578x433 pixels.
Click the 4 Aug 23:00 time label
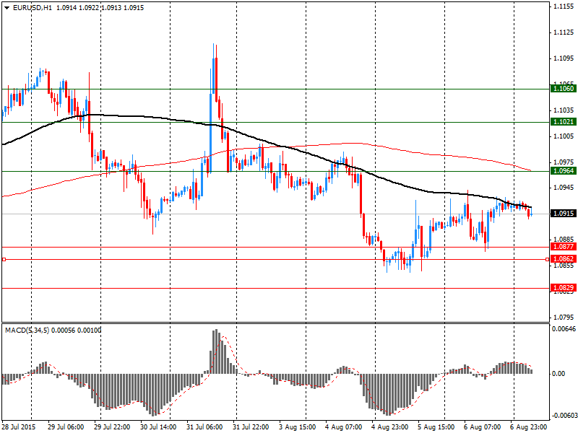pyautogui.click(x=390, y=427)
